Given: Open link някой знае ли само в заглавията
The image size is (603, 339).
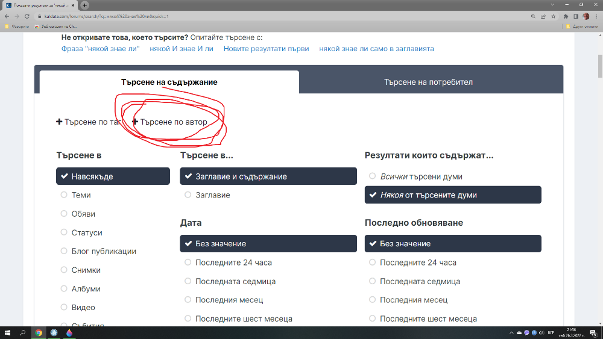Looking at the screenshot, I should tap(376, 49).
